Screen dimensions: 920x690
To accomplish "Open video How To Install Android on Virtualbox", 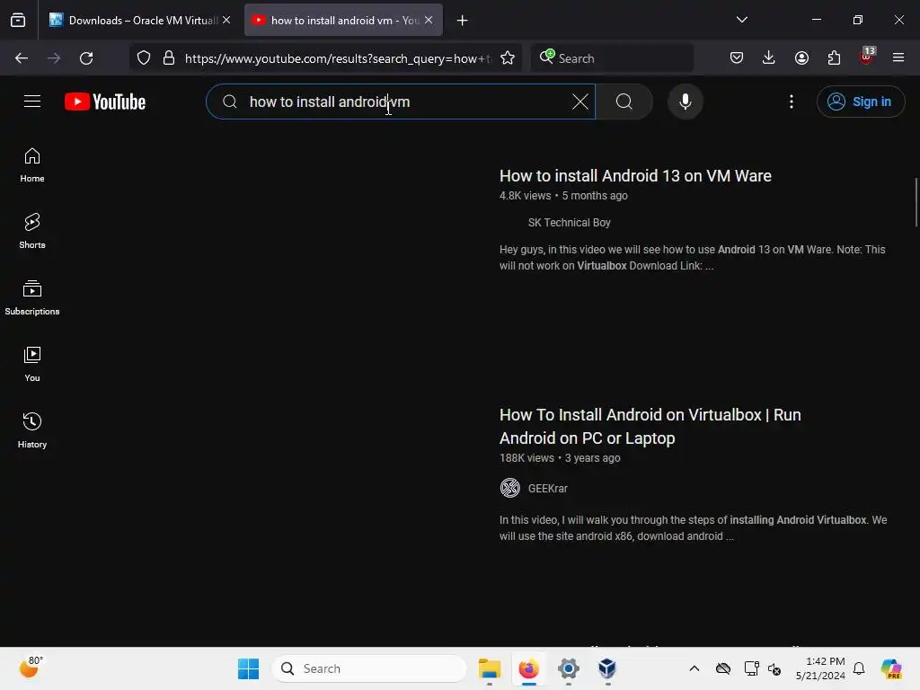I will click(x=650, y=427).
